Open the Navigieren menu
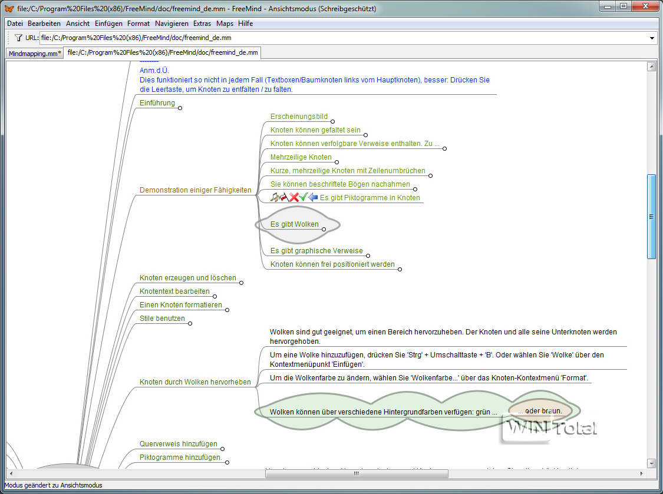 coord(171,24)
